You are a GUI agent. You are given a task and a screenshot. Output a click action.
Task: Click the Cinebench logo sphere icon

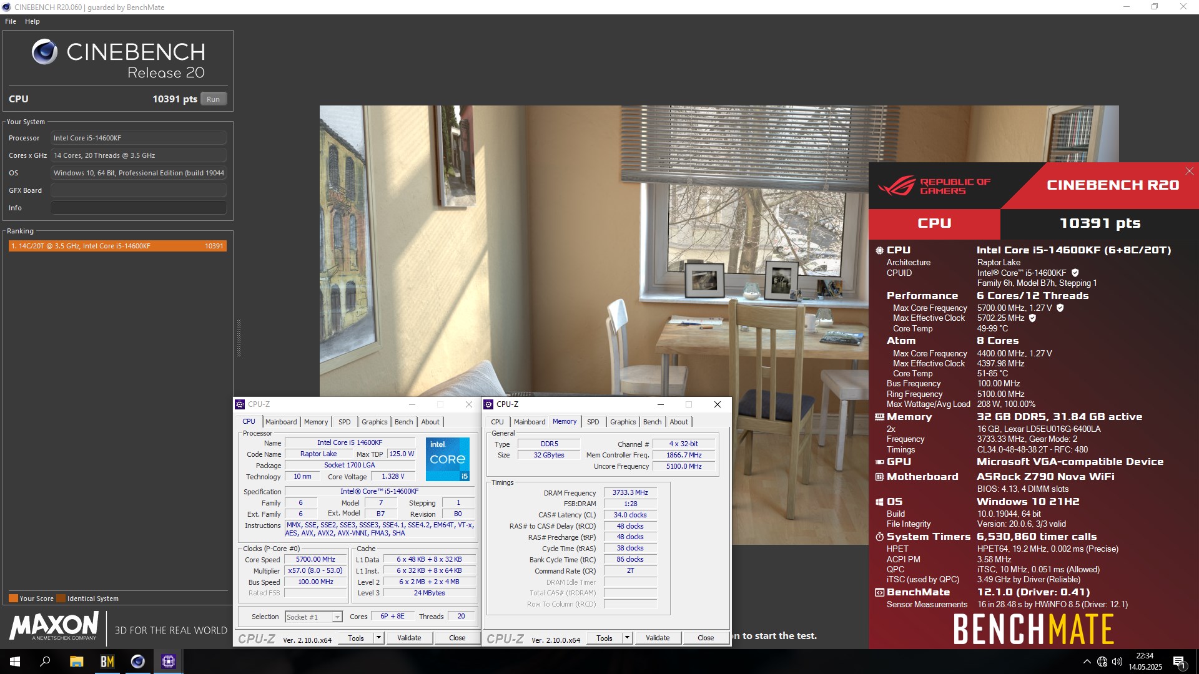(44, 52)
